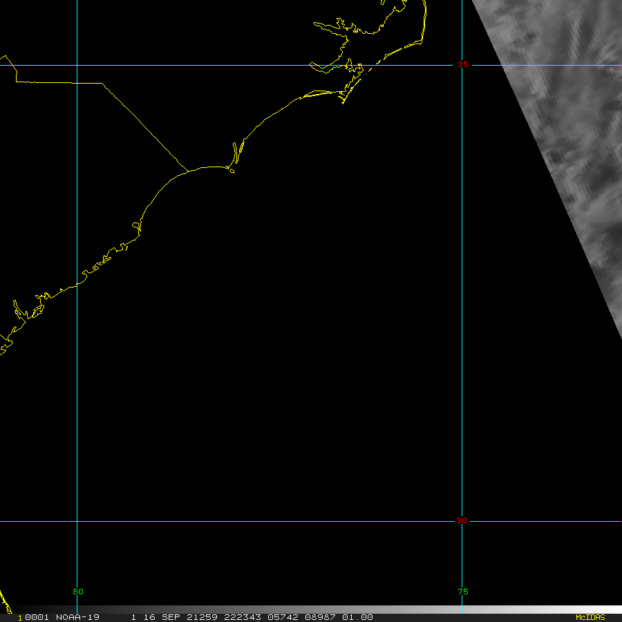This screenshot has height=622, width=622.
Task: Click the green 75 longitude label
Action: tap(462, 592)
